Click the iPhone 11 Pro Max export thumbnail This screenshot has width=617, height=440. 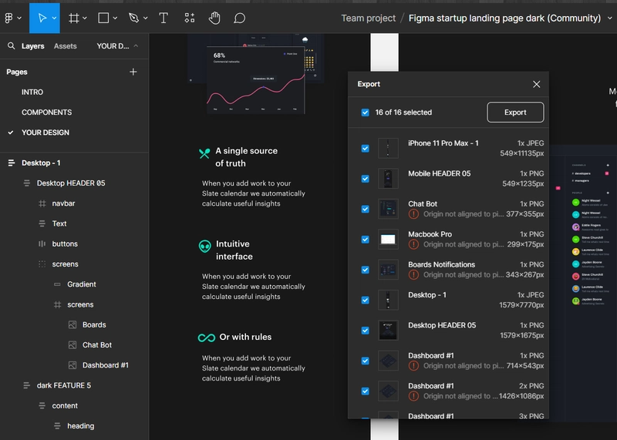(x=388, y=148)
